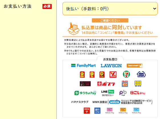Click the orange box-and-slip illustration
The height and width of the screenshot is (119, 160).
74,29
